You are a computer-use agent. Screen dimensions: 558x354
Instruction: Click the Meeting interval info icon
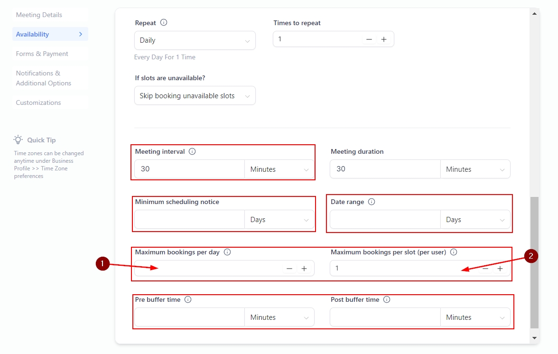click(x=192, y=152)
